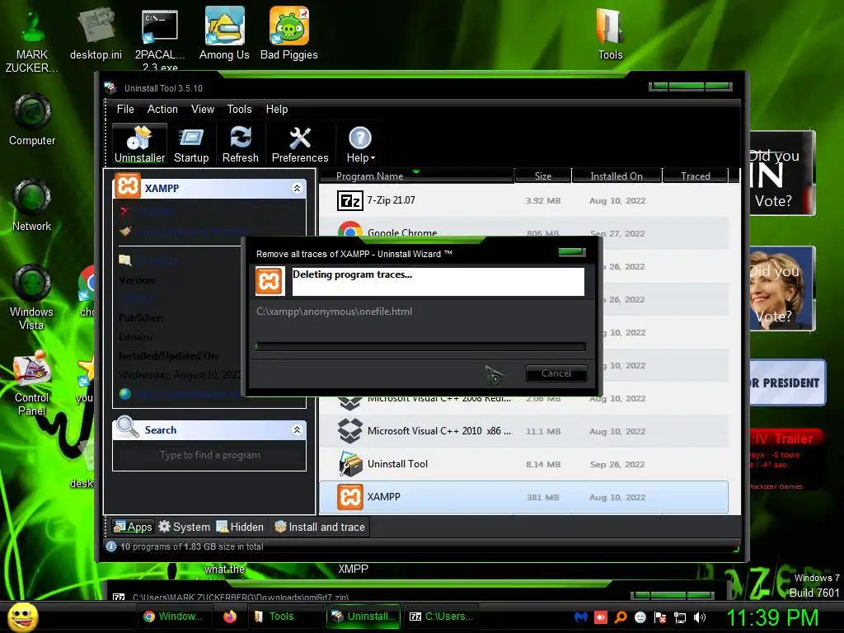Screen dimensions: 844x633
Task: Collapse the XAMPP details panel chevron
Action: pos(297,188)
